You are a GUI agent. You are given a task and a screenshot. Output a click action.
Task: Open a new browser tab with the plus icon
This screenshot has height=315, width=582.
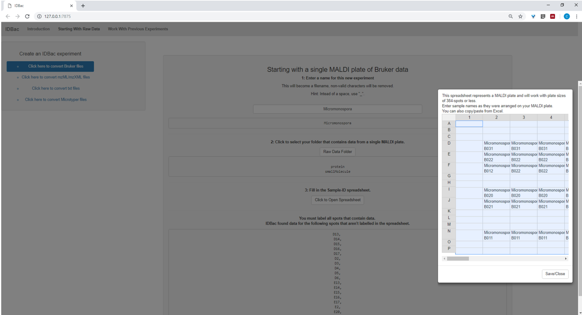pos(83,6)
